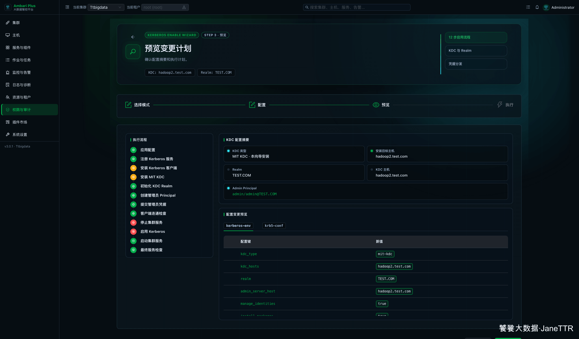
Task: Click the v3.0.1 · Ttbigdata version label
Action: pyautogui.click(x=17, y=146)
